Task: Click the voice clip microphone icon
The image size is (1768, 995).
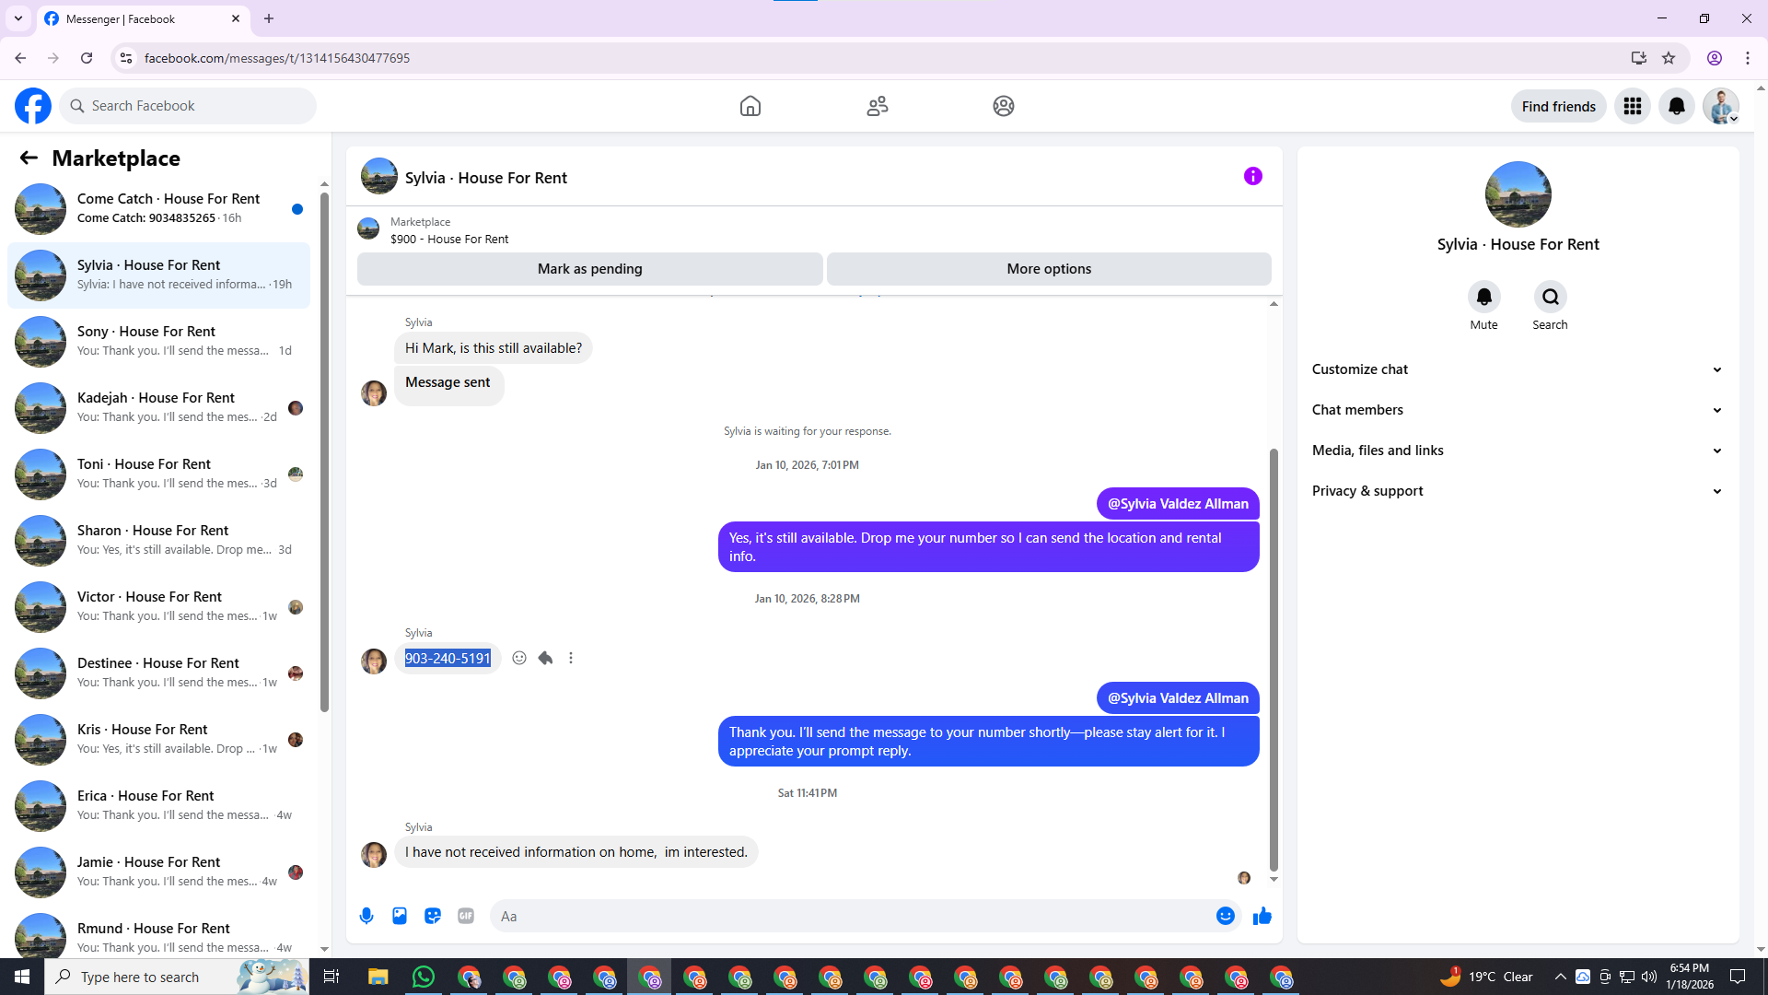Action: tap(366, 916)
